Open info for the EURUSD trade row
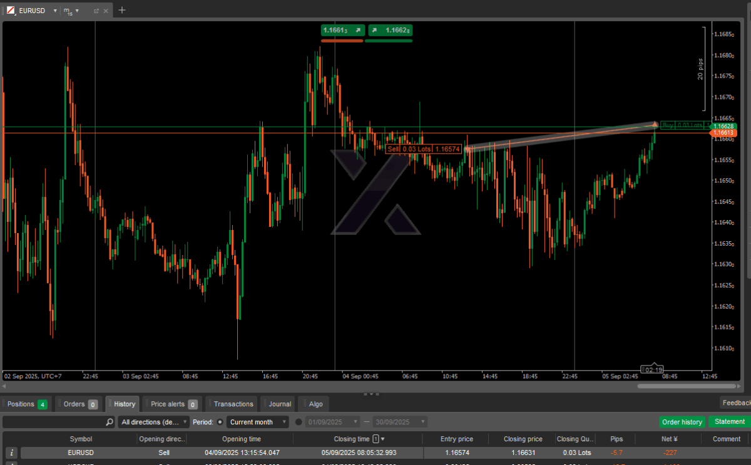This screenshot has width=751, height=465. coord(11,452)
